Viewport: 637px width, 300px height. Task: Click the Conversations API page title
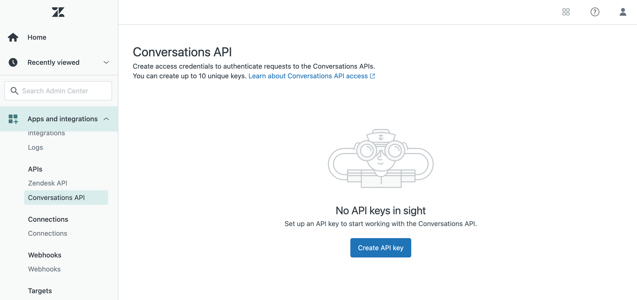click(182, 52)
